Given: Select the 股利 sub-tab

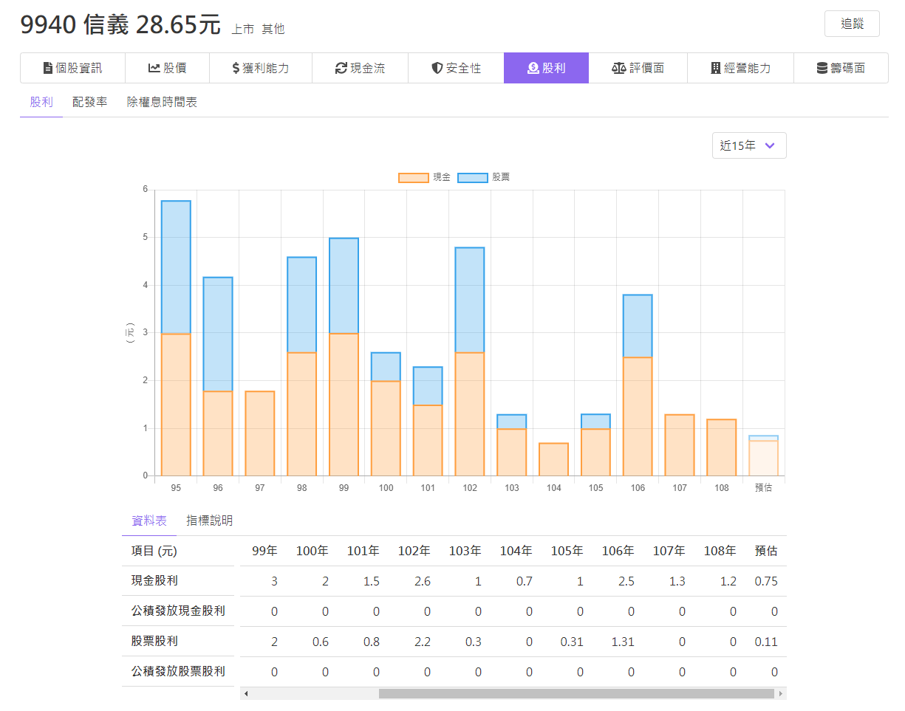Looking at the screenshot, I should (41, 102).
